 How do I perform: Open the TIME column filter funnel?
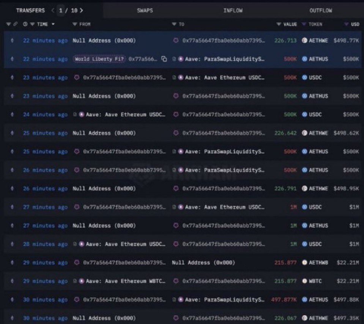click(x=32, y=24)
